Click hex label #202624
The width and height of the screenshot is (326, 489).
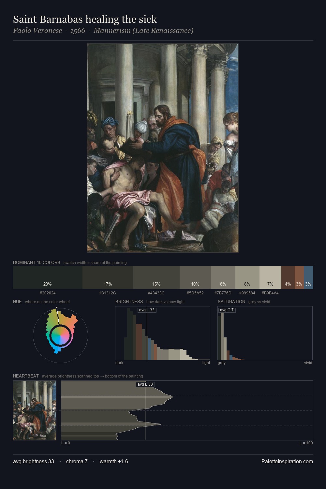[48, 293]
